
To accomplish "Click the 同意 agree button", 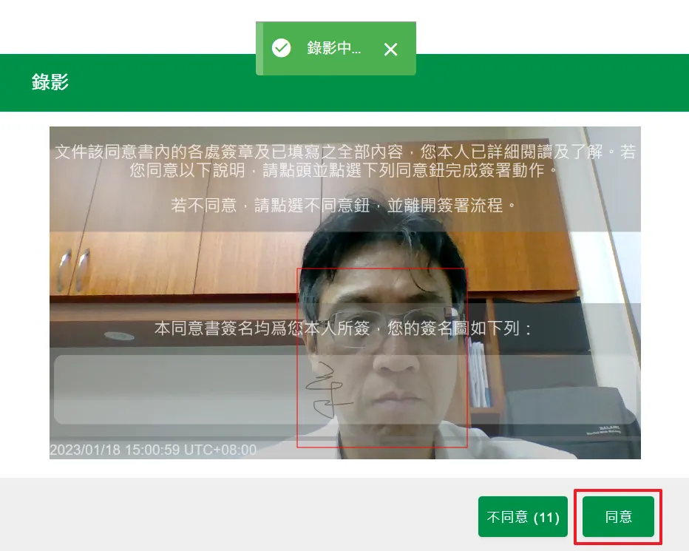I will click(618, 516).
